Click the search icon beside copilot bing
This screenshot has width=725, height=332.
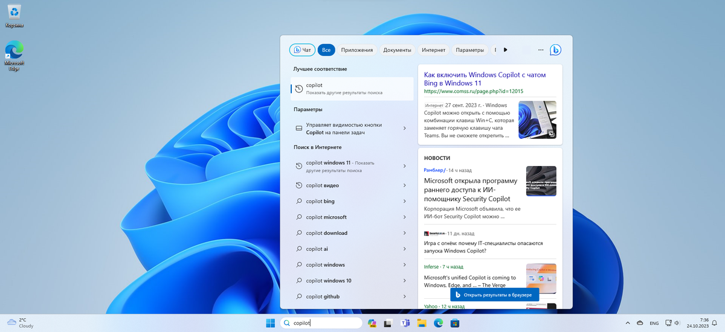(298, 201)
